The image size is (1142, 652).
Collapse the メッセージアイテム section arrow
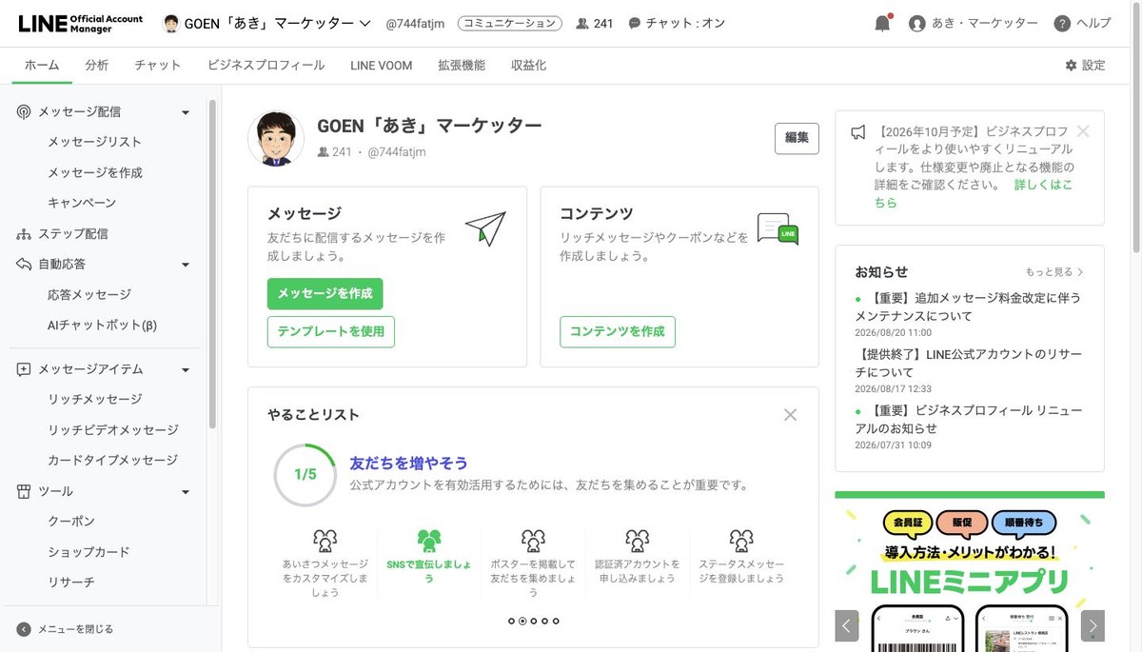186,370
